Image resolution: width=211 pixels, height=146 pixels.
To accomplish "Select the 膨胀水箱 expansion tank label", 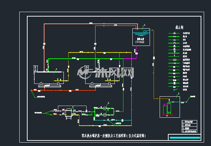I will tap(141, 39).
